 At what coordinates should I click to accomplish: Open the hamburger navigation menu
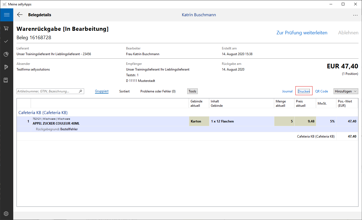[6, 15]
